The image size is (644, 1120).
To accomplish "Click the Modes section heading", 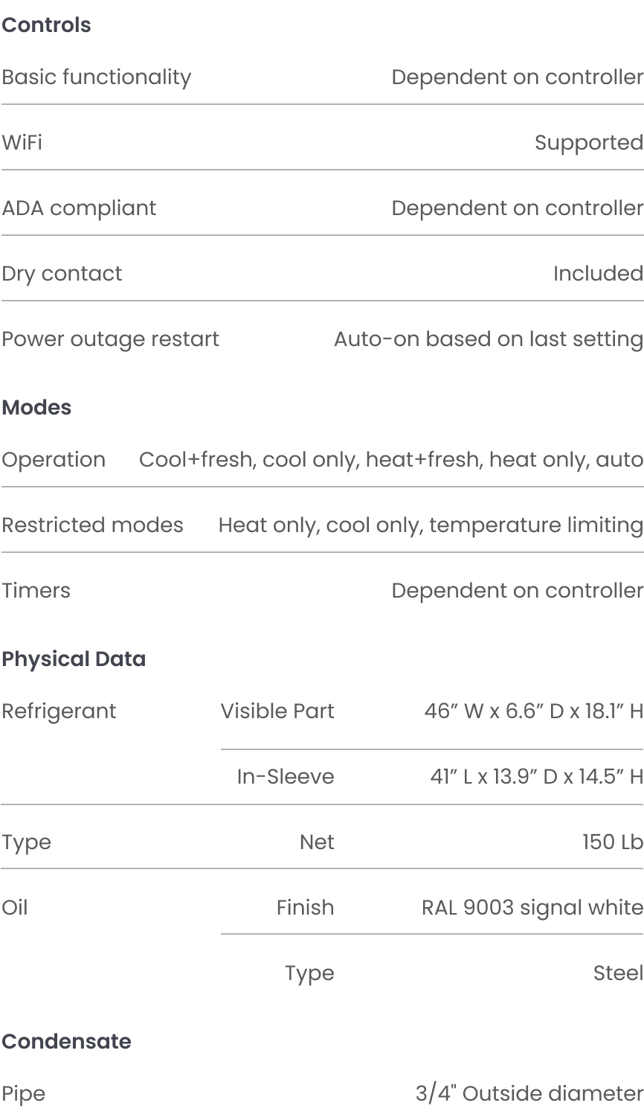I will pyautogui.click(x=36, y=408).
